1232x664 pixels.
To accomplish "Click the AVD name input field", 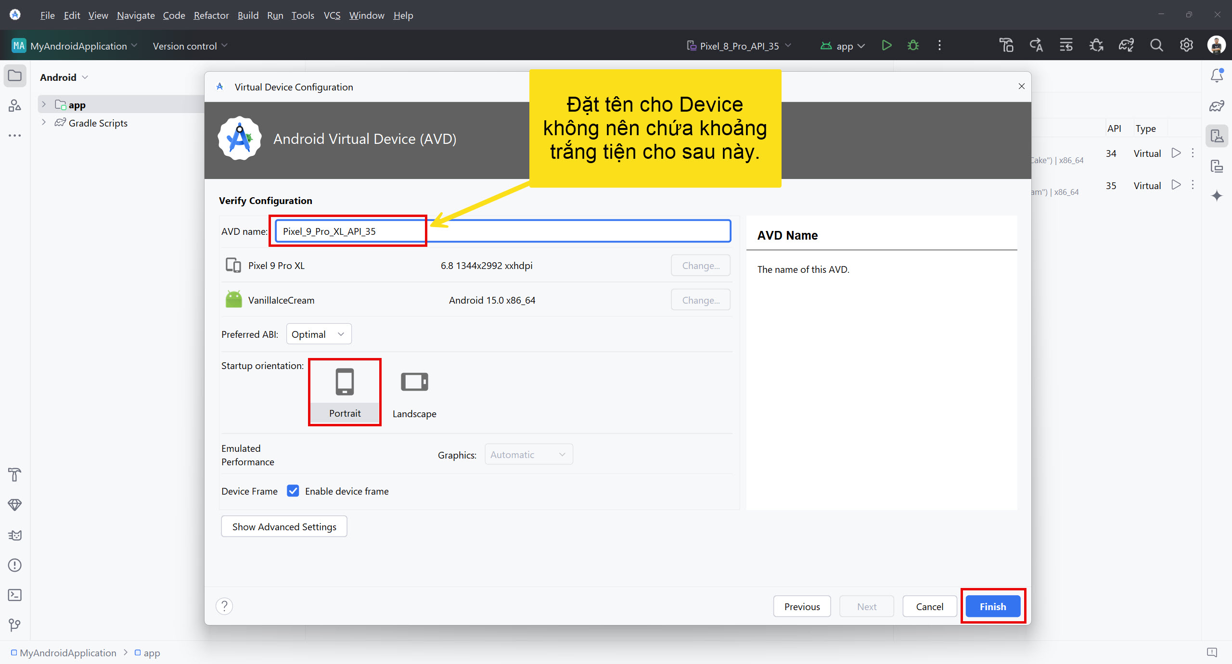I will [x=503, y=231].
